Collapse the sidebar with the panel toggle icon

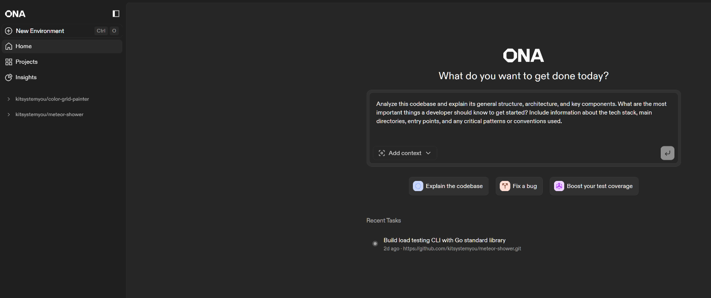tap(116, 14)
